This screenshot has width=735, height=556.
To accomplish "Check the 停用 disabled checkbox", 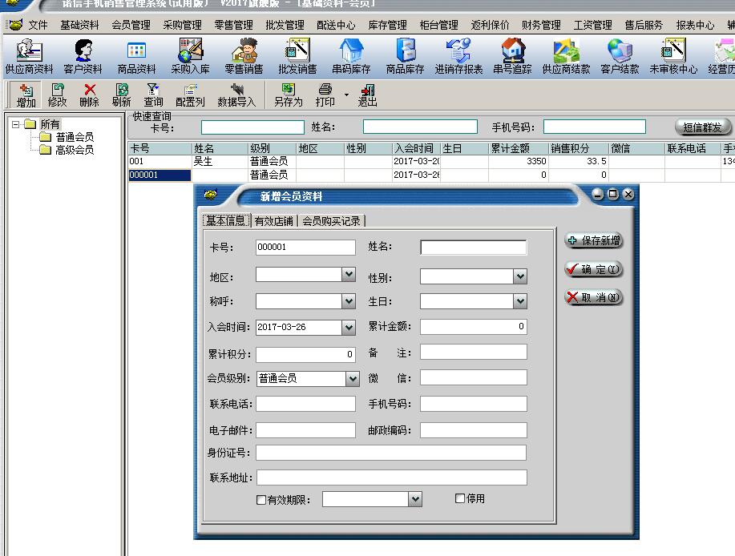I will point(460,498).
